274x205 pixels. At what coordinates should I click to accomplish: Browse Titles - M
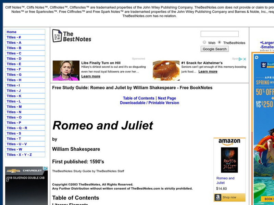coord(25,107)
